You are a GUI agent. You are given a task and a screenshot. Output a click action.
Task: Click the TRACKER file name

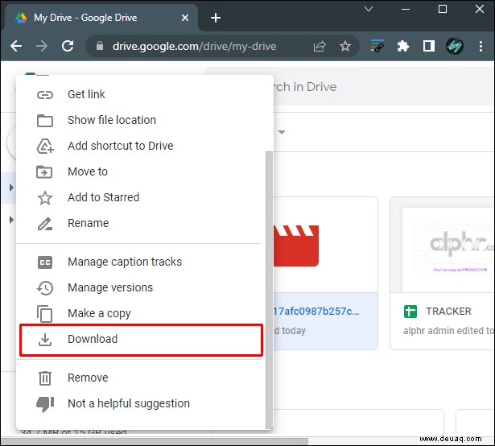[448, 312]
